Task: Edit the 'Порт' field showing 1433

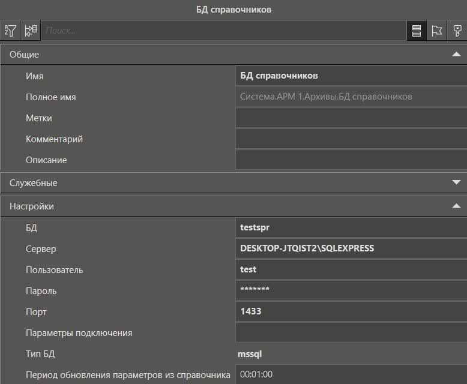Action: click(x=351, y=312)
